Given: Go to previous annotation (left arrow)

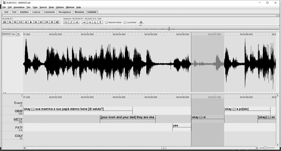Looking at the screenshot, I should click(84, 22).
